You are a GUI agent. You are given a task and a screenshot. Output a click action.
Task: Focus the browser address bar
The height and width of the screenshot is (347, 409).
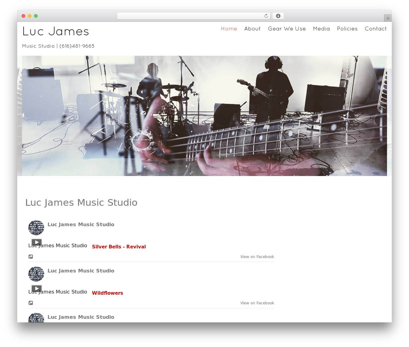[193, 16]
